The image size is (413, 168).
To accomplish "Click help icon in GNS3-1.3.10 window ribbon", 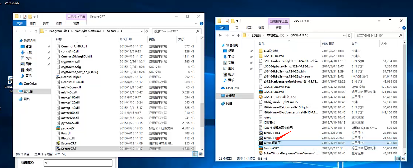I will 404,28.
